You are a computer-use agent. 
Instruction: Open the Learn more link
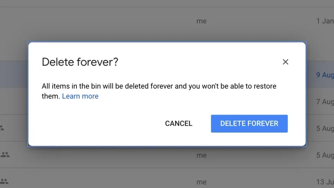pos(80,96)
